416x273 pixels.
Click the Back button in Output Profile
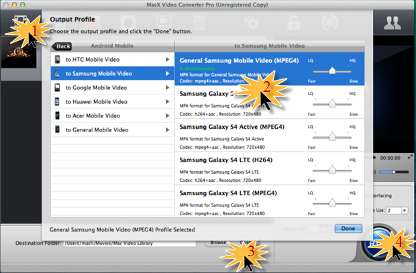point(62,46)
